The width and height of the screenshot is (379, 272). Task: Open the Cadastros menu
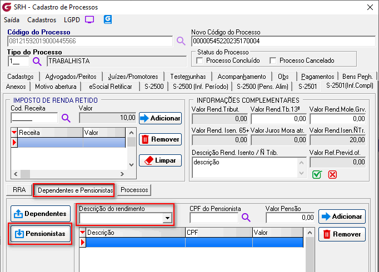(x=42, y=19)
